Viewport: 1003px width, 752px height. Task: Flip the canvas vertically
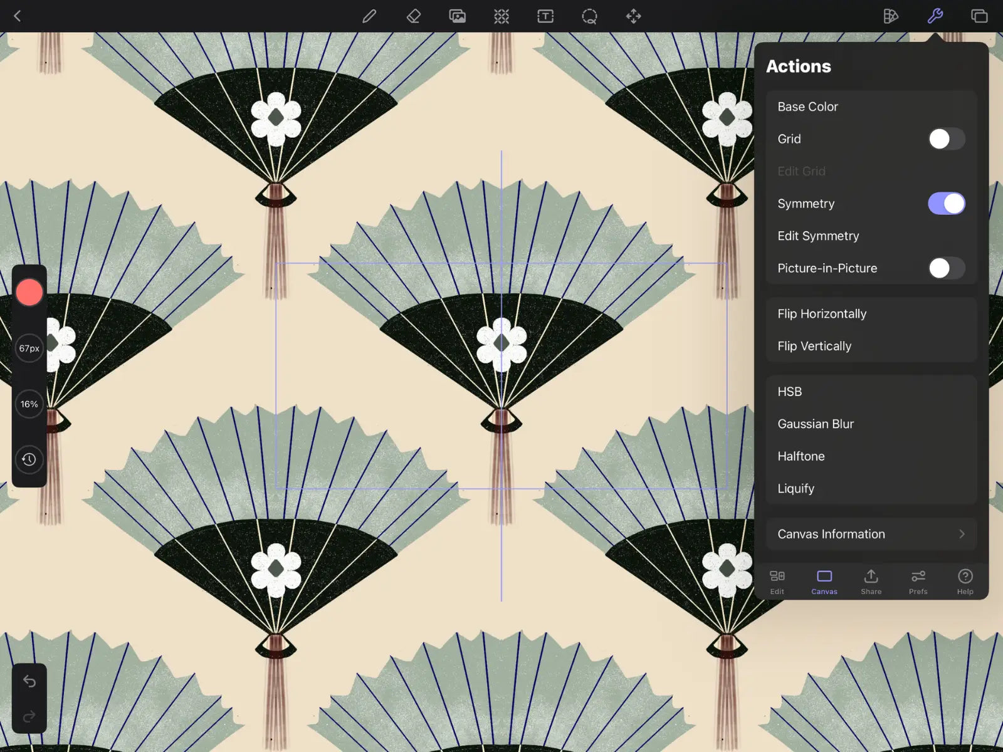click(x=871, y=346)
